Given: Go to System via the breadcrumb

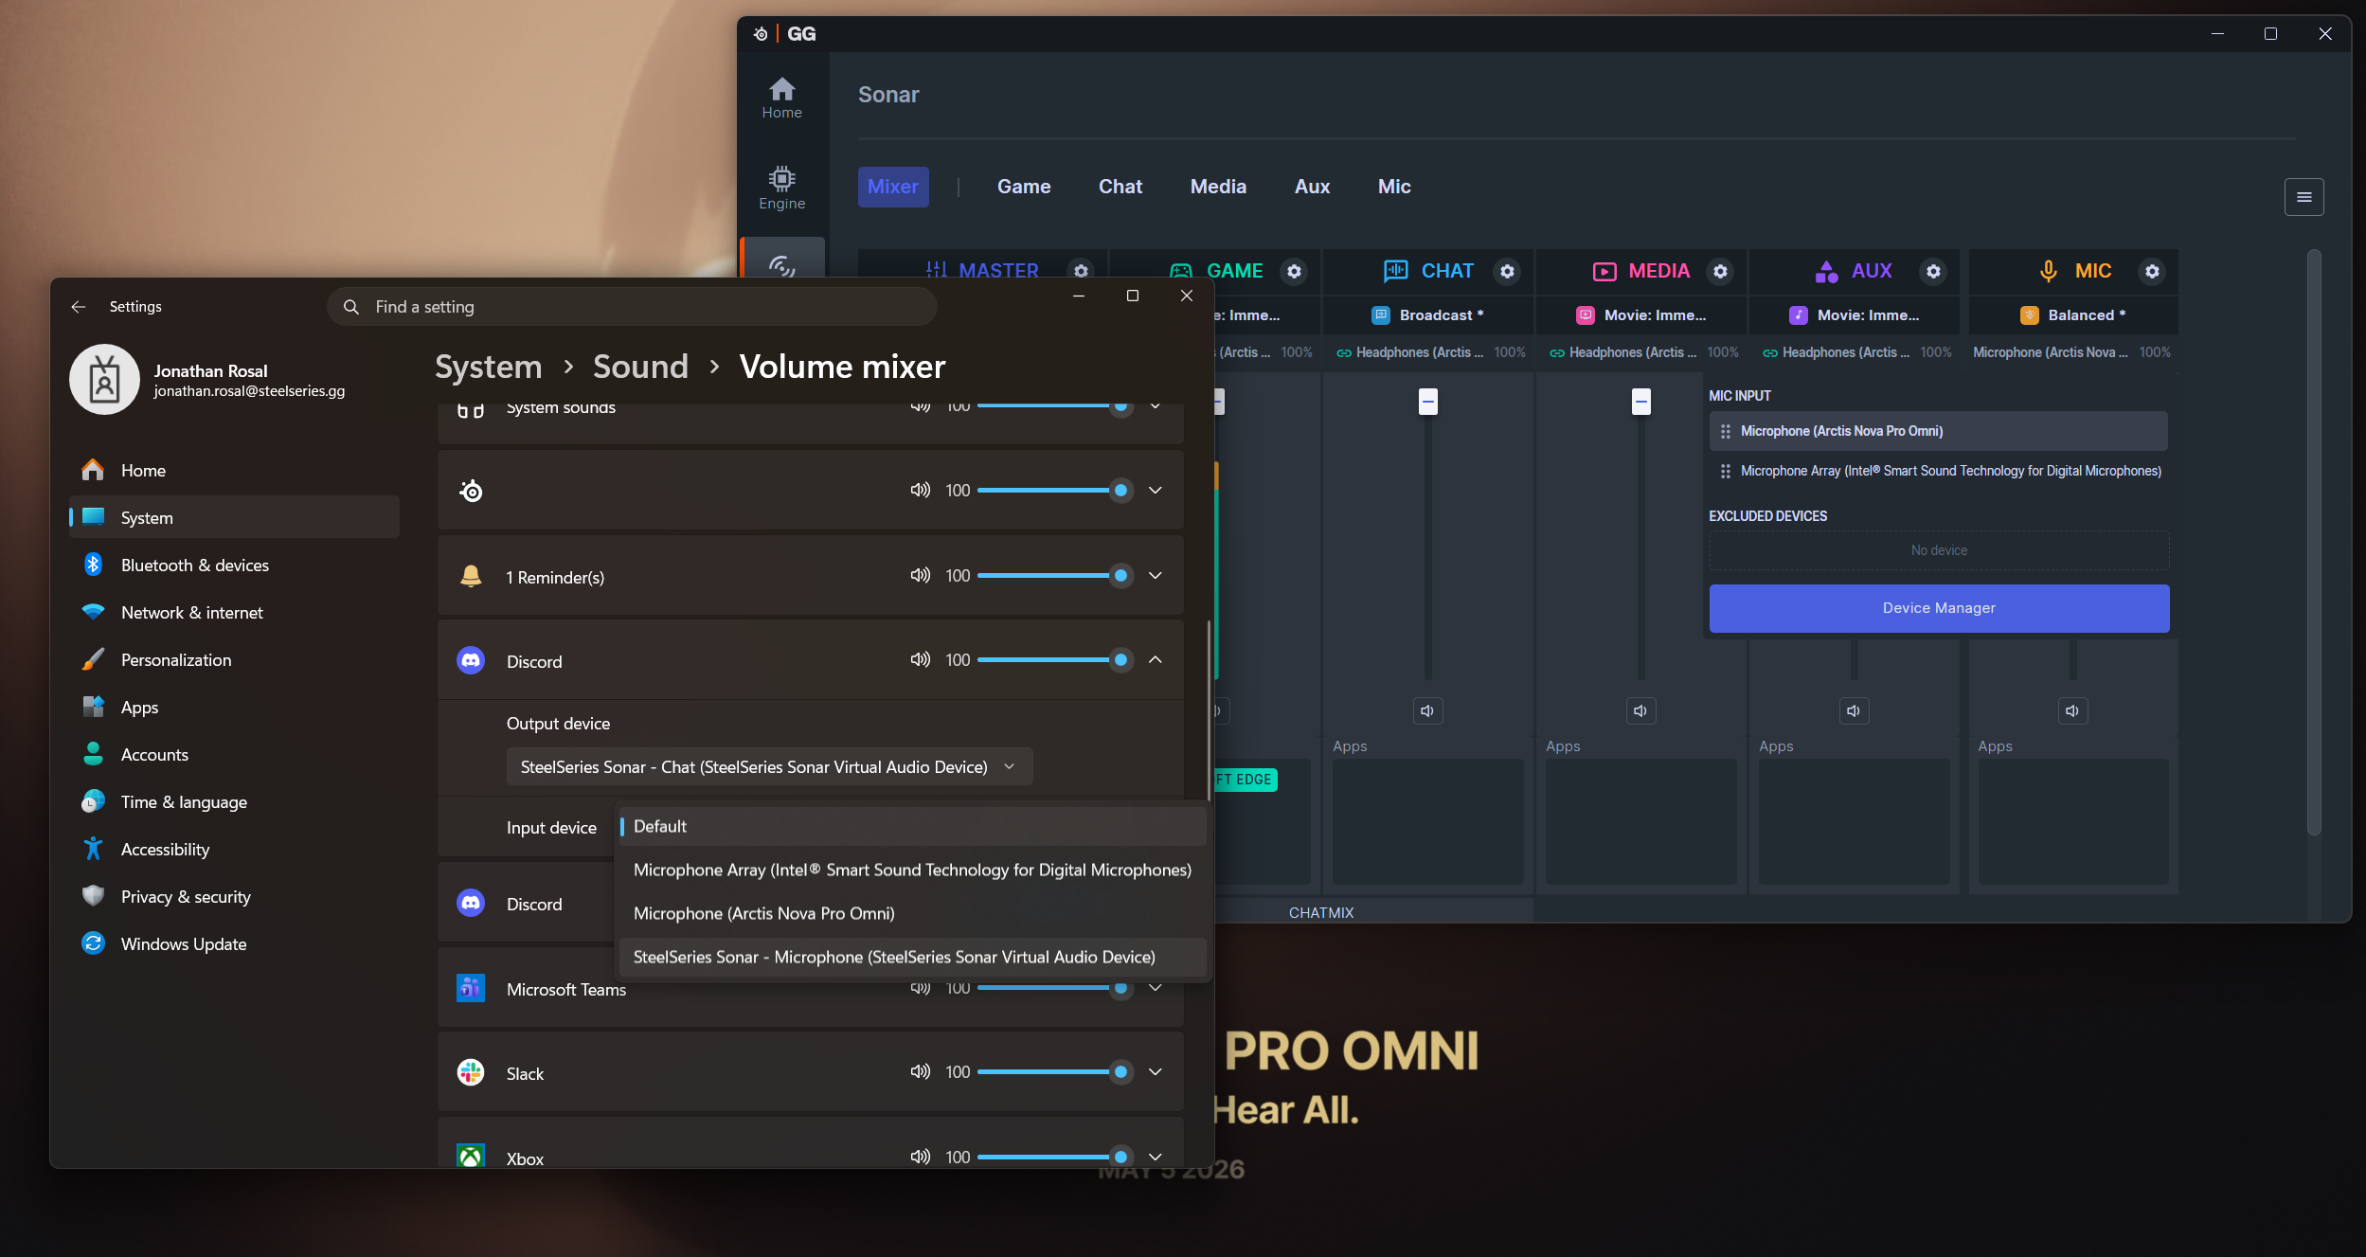Looking at the screenshot, I should pos(489,367).
